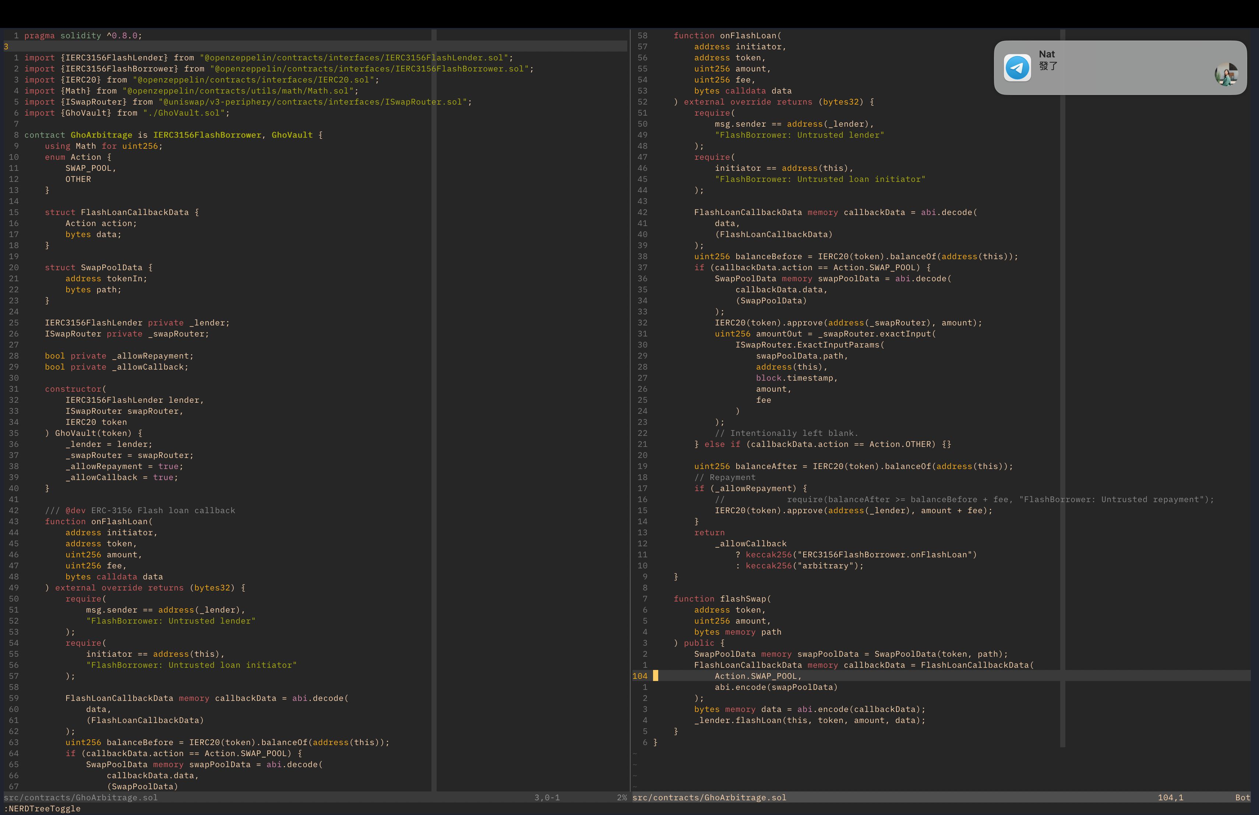The image size is (1259, 815).
Task: Click the Telegram icon in the notification
Action: tap(1017, 68)
